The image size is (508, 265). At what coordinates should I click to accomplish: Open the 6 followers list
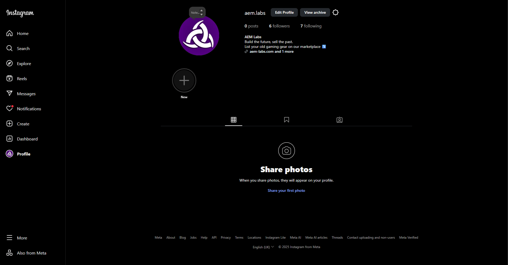[279, 26]
